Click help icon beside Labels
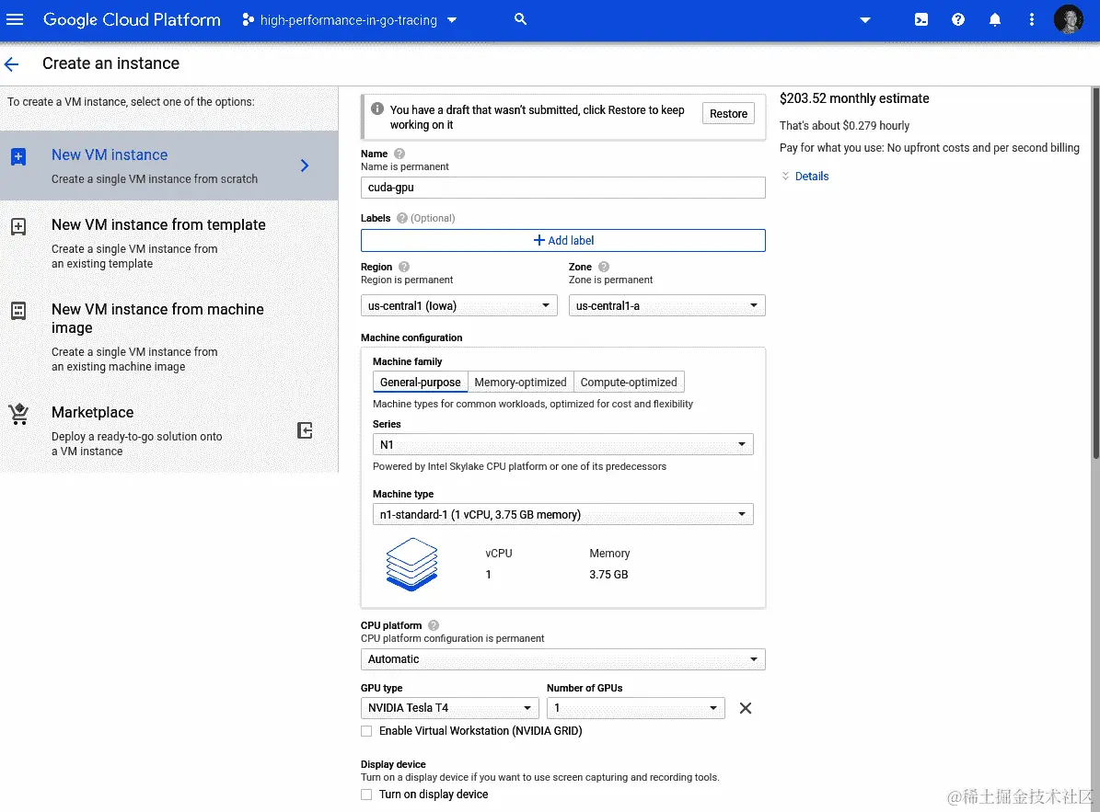Image resolution: width=1100 pixels, height=812 pixels. [402, 218]
